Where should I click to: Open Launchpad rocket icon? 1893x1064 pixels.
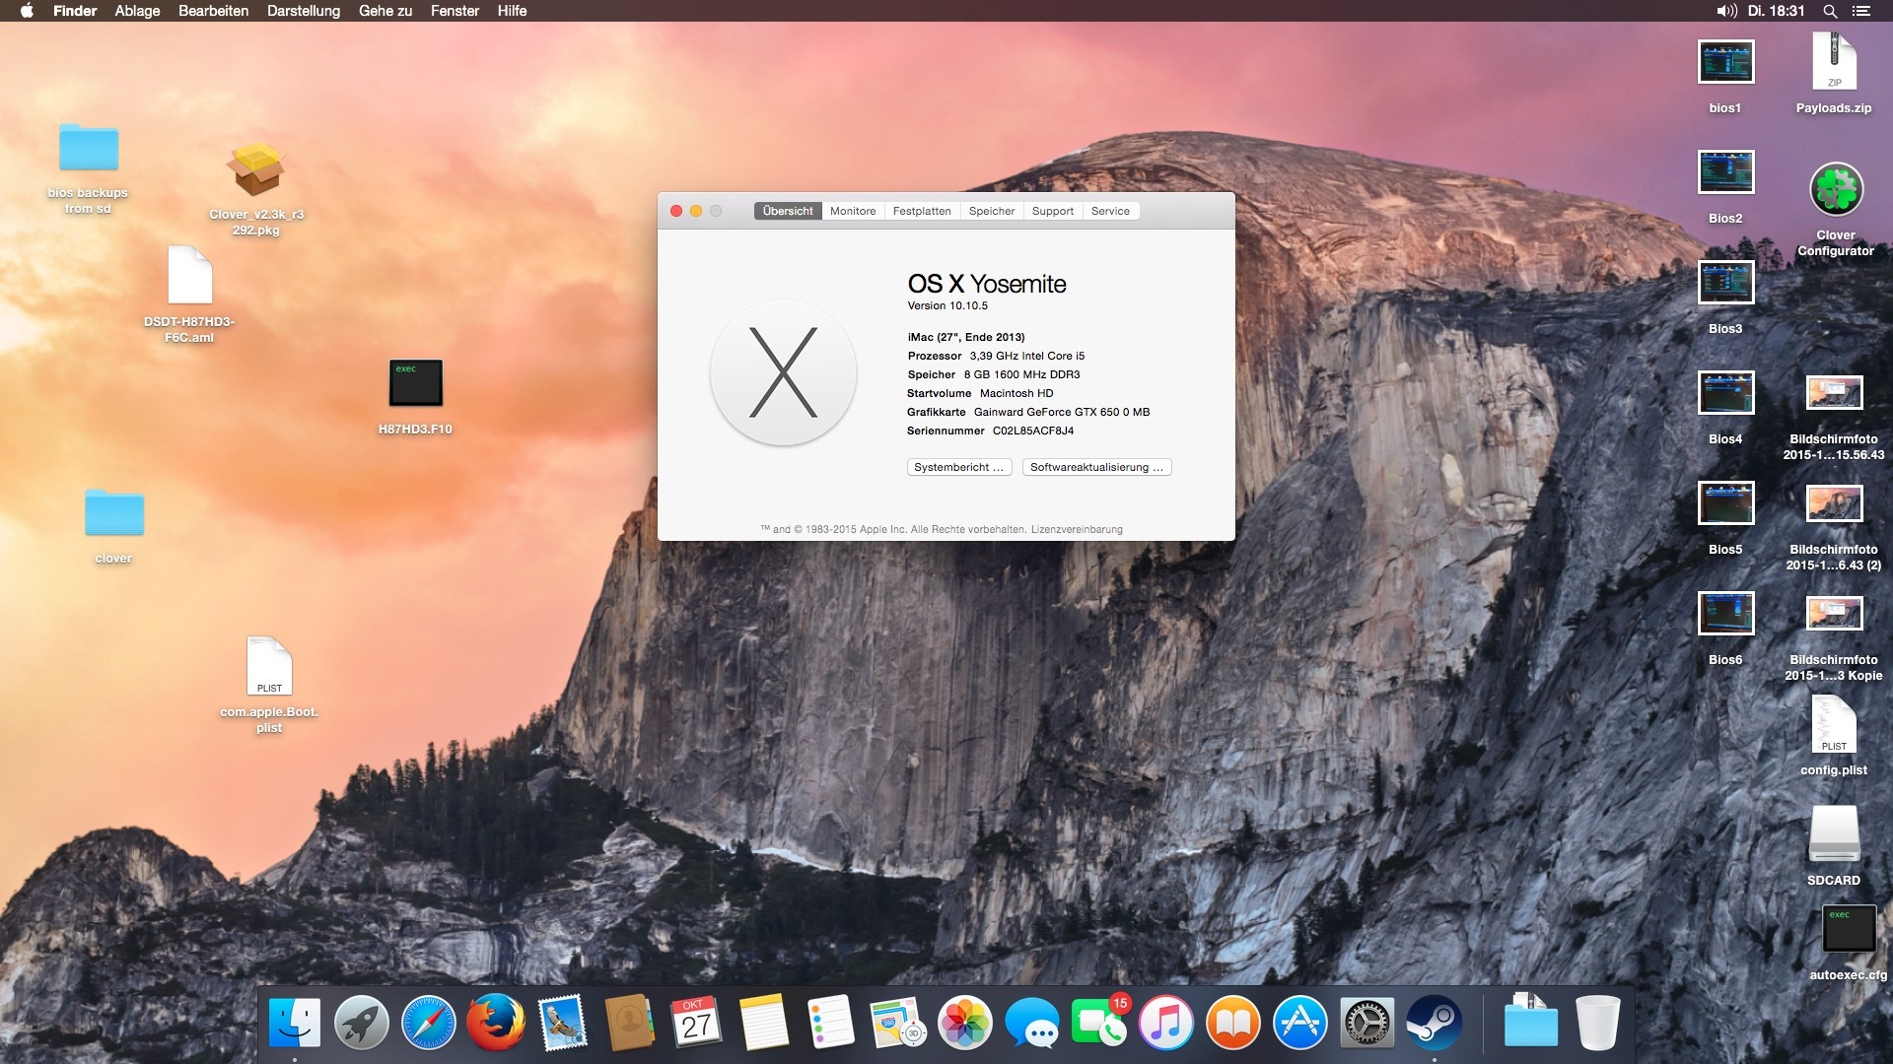click(x=361, y=1022)
